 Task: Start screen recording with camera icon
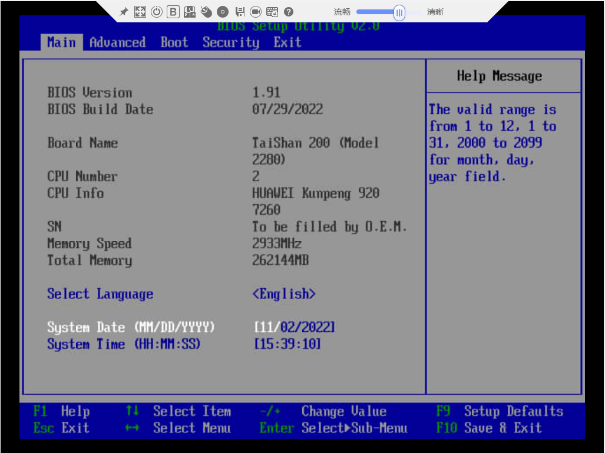[x=256, y=12]
